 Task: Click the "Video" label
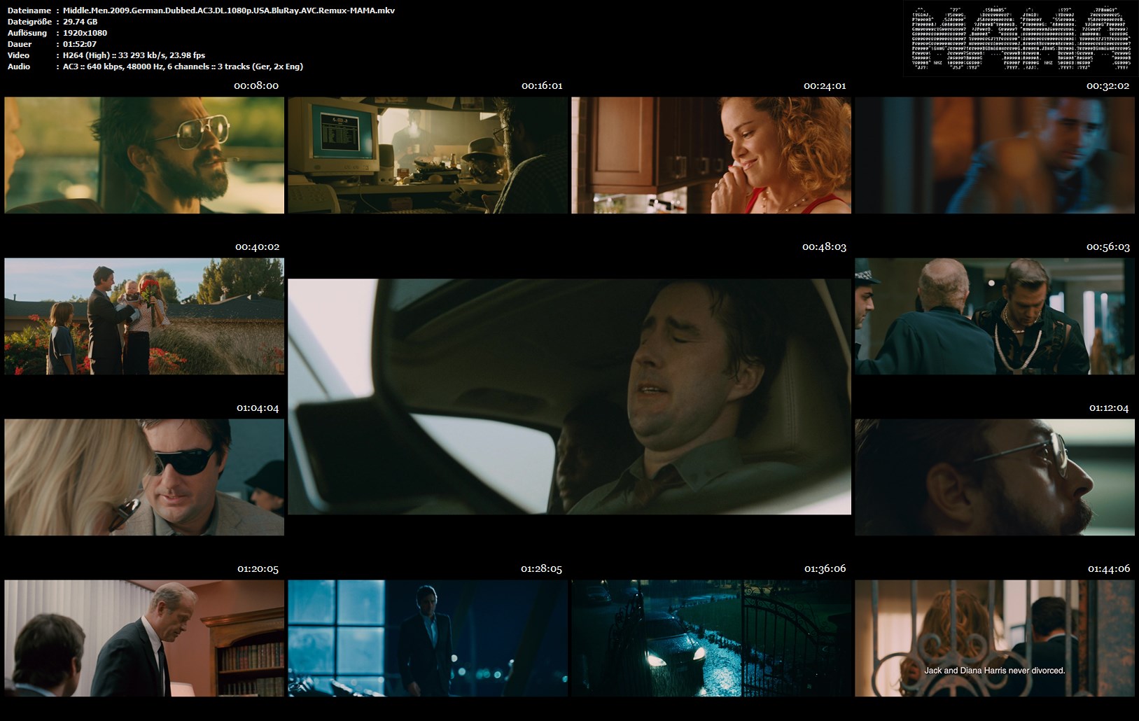click(x=19, y=55)
